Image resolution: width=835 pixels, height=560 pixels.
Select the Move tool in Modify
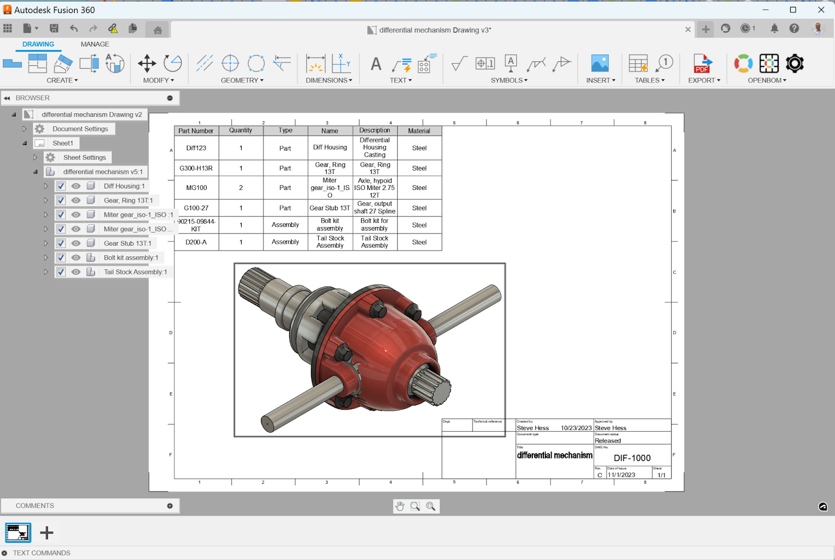(147, 64)
